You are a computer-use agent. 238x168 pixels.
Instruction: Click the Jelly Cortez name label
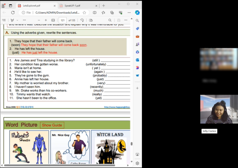coord(209,131)
